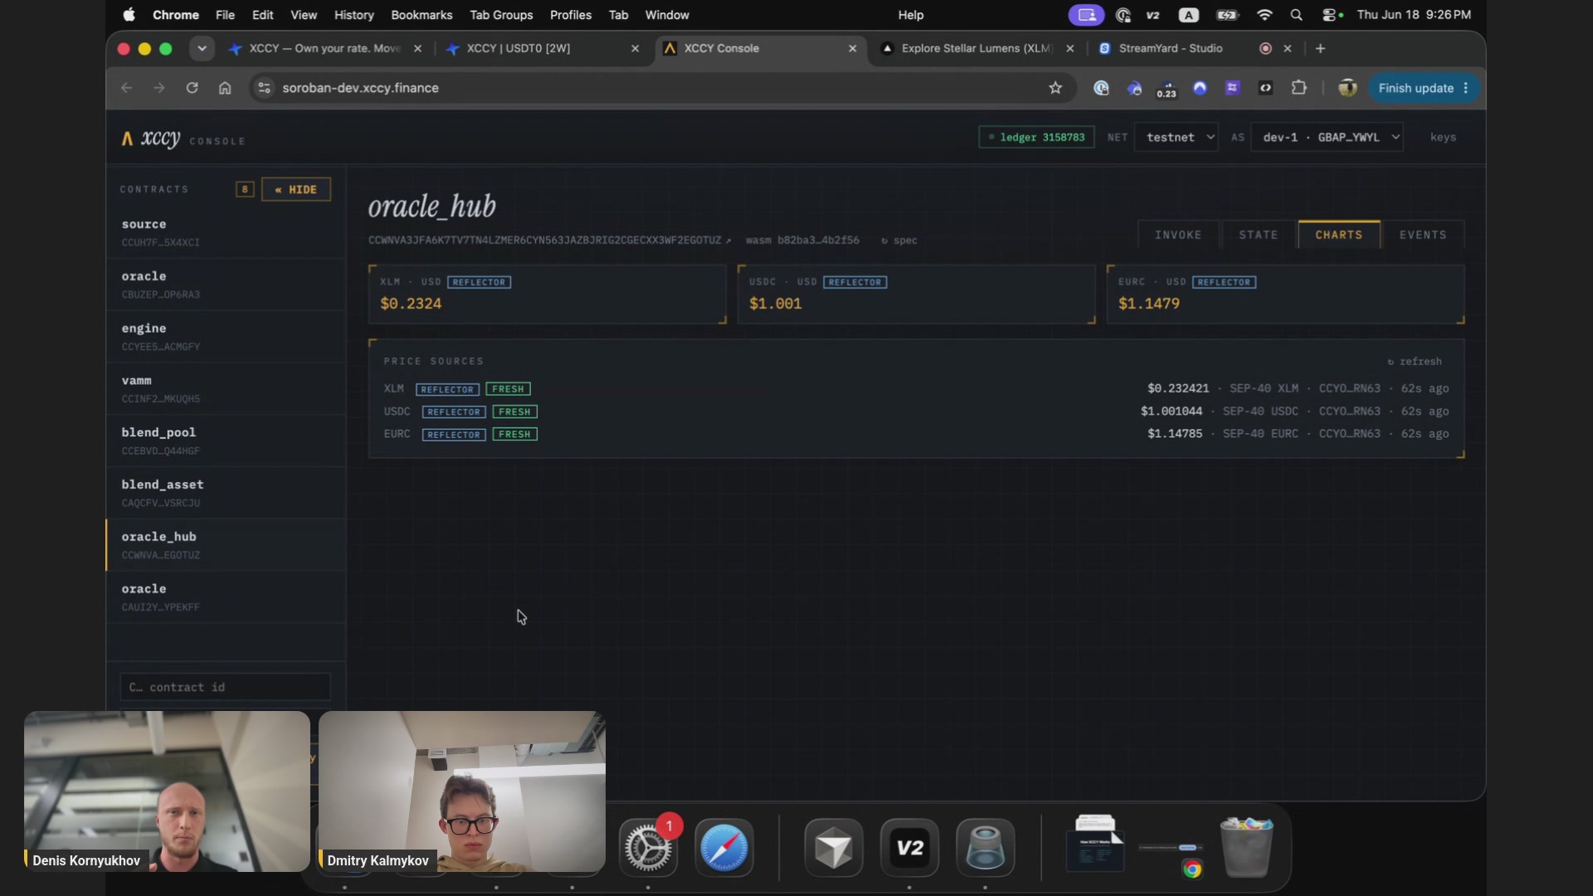The width and height of the screenshot is (1593, 896).
Task: Open Safari from the Dock
Action: [723, 848]
